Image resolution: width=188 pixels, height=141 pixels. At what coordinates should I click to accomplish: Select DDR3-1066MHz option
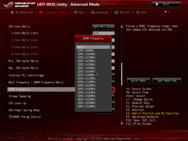[x=86, y=54]
